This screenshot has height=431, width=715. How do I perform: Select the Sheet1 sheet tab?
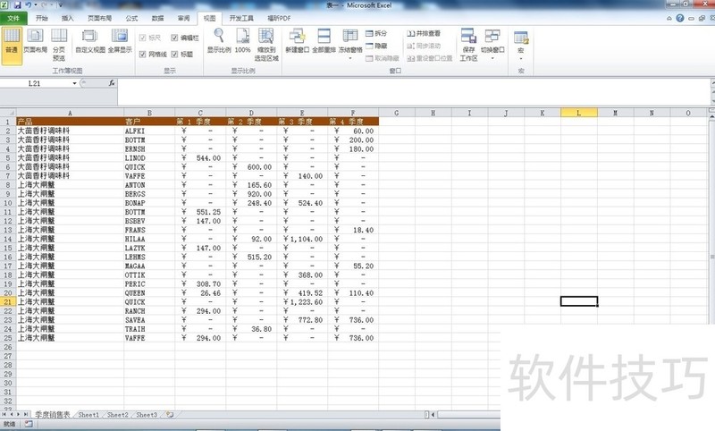88,415
